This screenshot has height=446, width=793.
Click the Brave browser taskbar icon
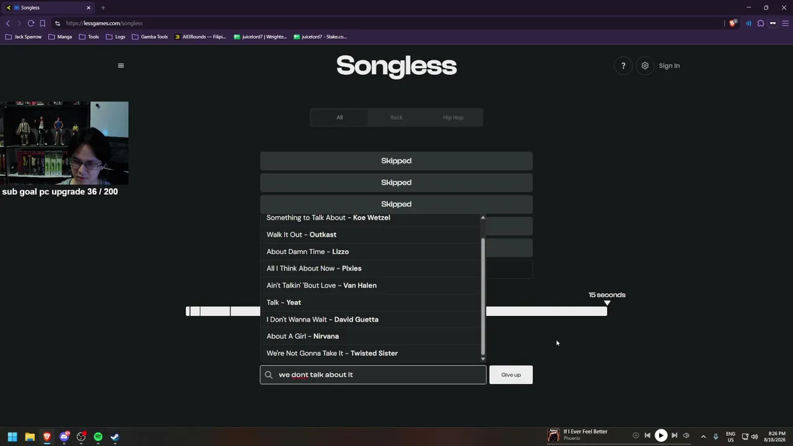46,437
